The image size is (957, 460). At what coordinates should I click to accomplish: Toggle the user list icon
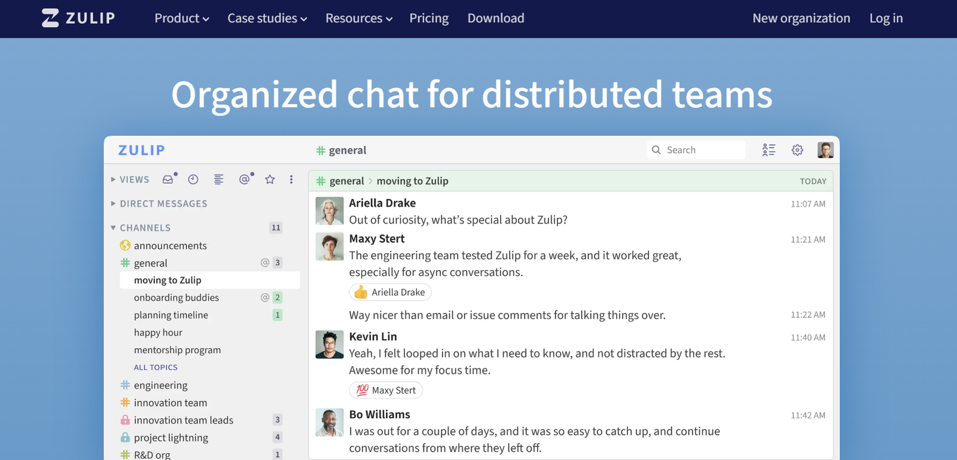[769, 150]
